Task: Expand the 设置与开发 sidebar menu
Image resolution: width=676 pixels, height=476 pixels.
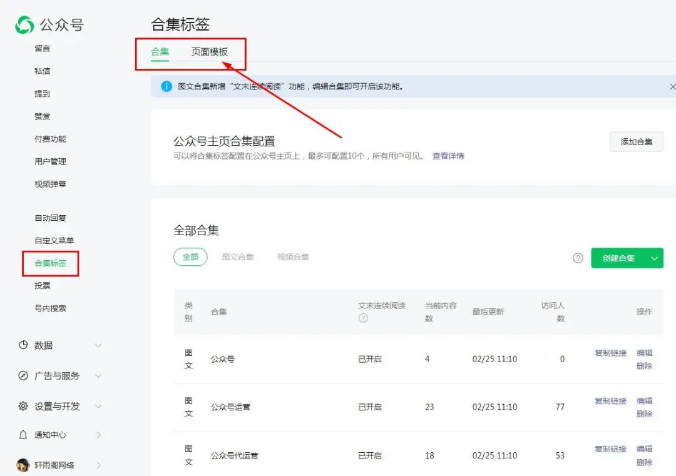Action: point(98,406)
